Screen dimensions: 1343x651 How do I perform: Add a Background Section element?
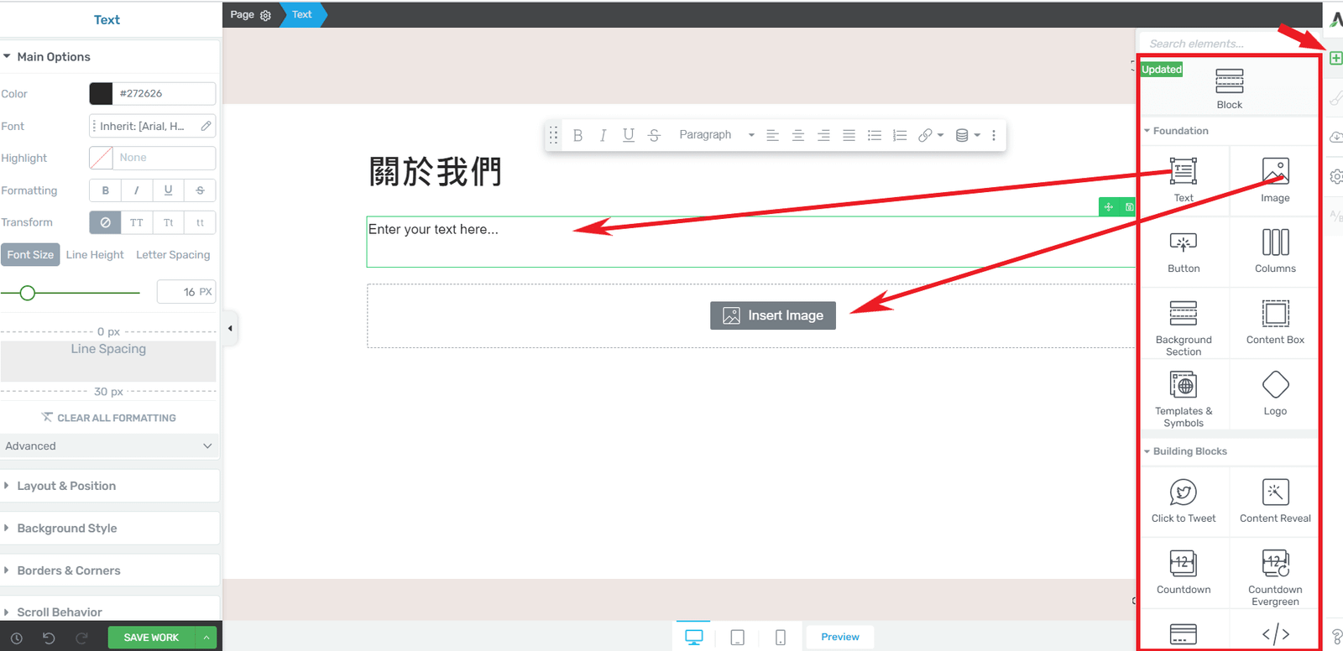tap(1184, 325)
